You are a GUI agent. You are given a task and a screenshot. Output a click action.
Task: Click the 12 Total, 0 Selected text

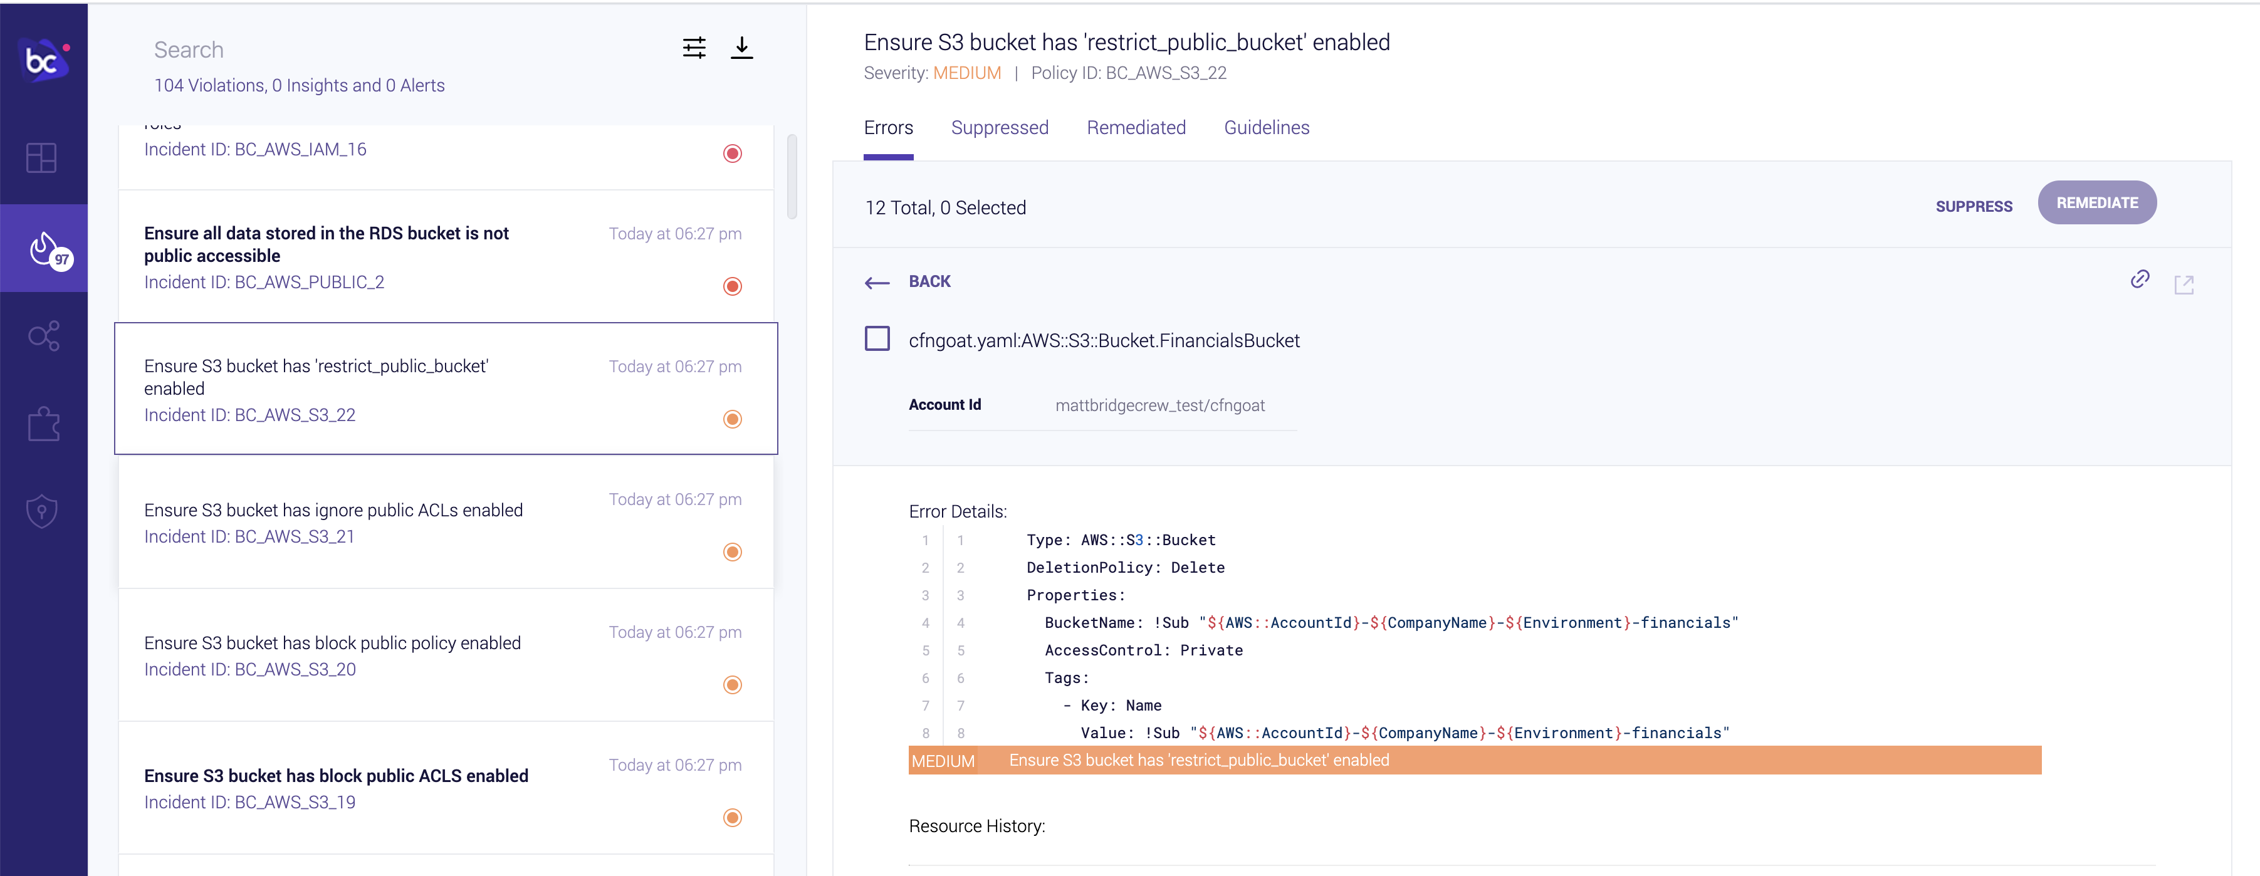tap(945, 208)
